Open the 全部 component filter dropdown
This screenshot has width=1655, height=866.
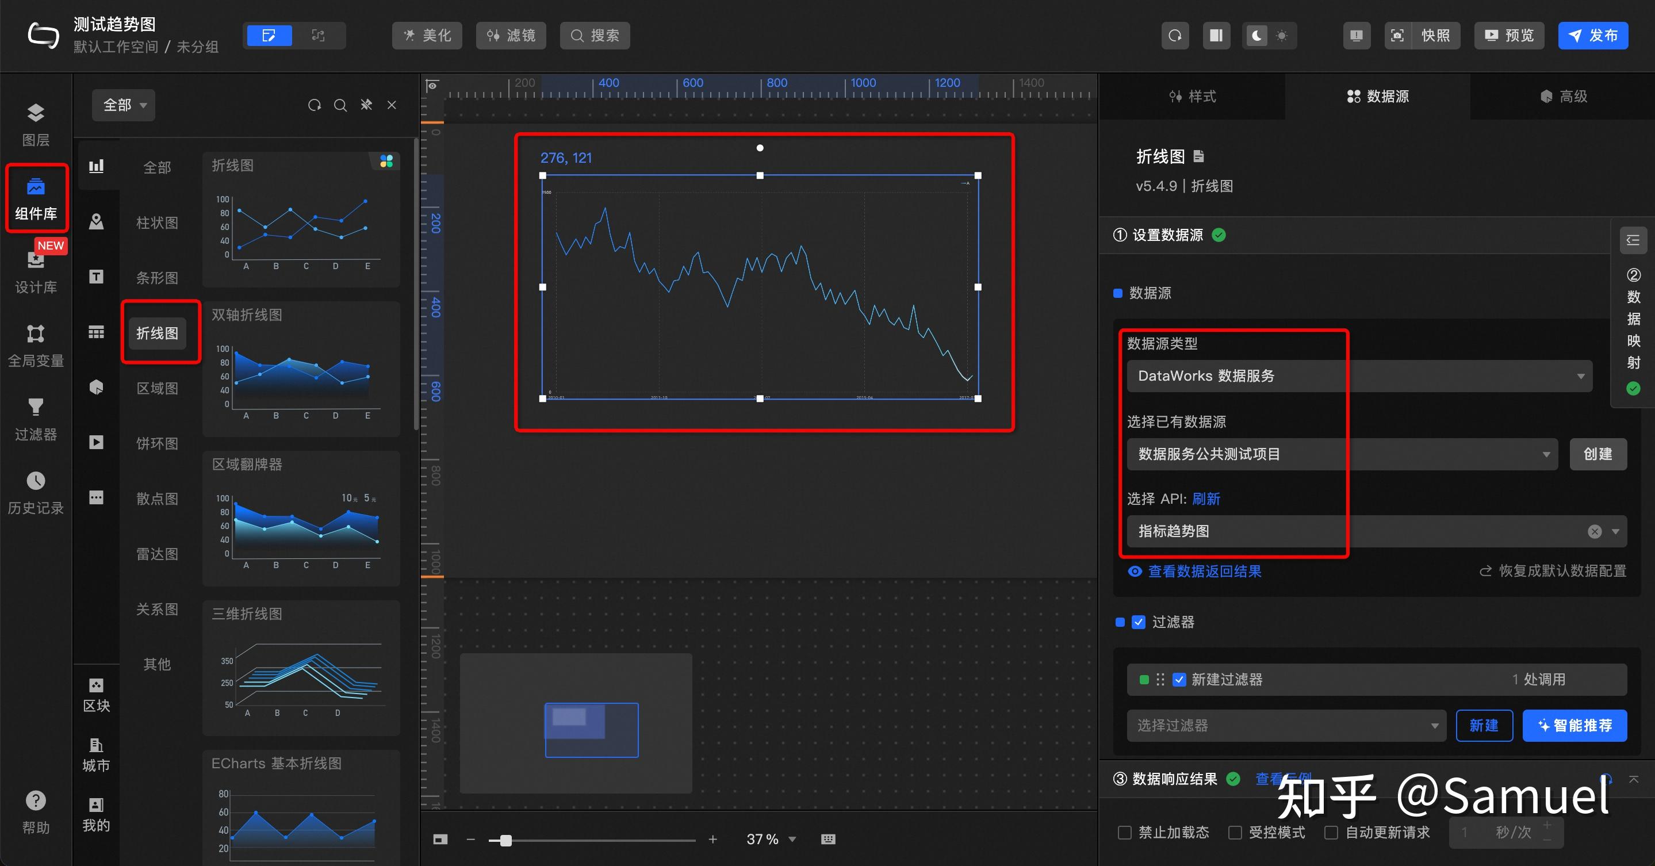coord(122,105)
